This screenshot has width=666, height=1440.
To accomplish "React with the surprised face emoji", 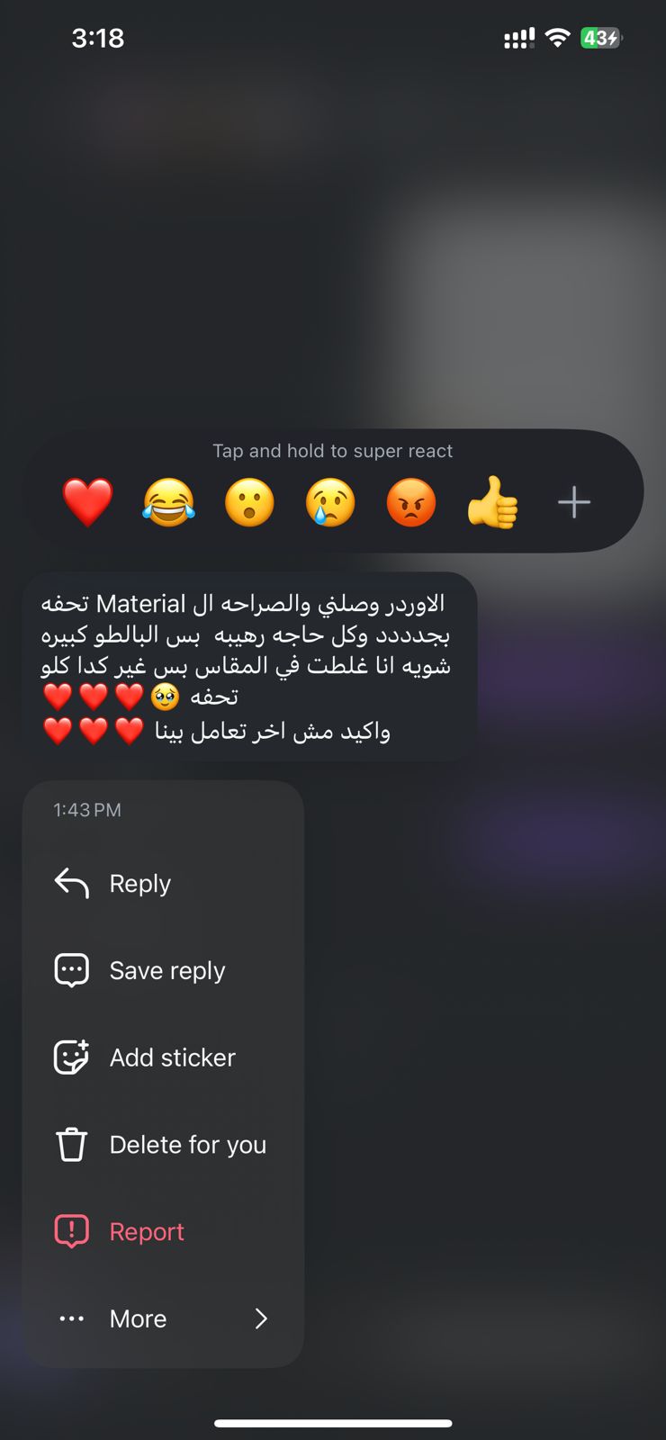I will click(249, 502).
